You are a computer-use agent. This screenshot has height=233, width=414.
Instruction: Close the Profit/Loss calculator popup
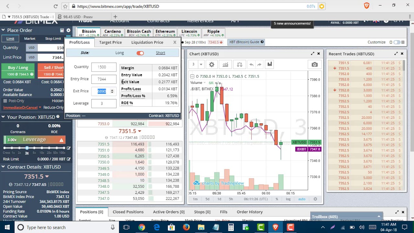(x=175, y=42)
